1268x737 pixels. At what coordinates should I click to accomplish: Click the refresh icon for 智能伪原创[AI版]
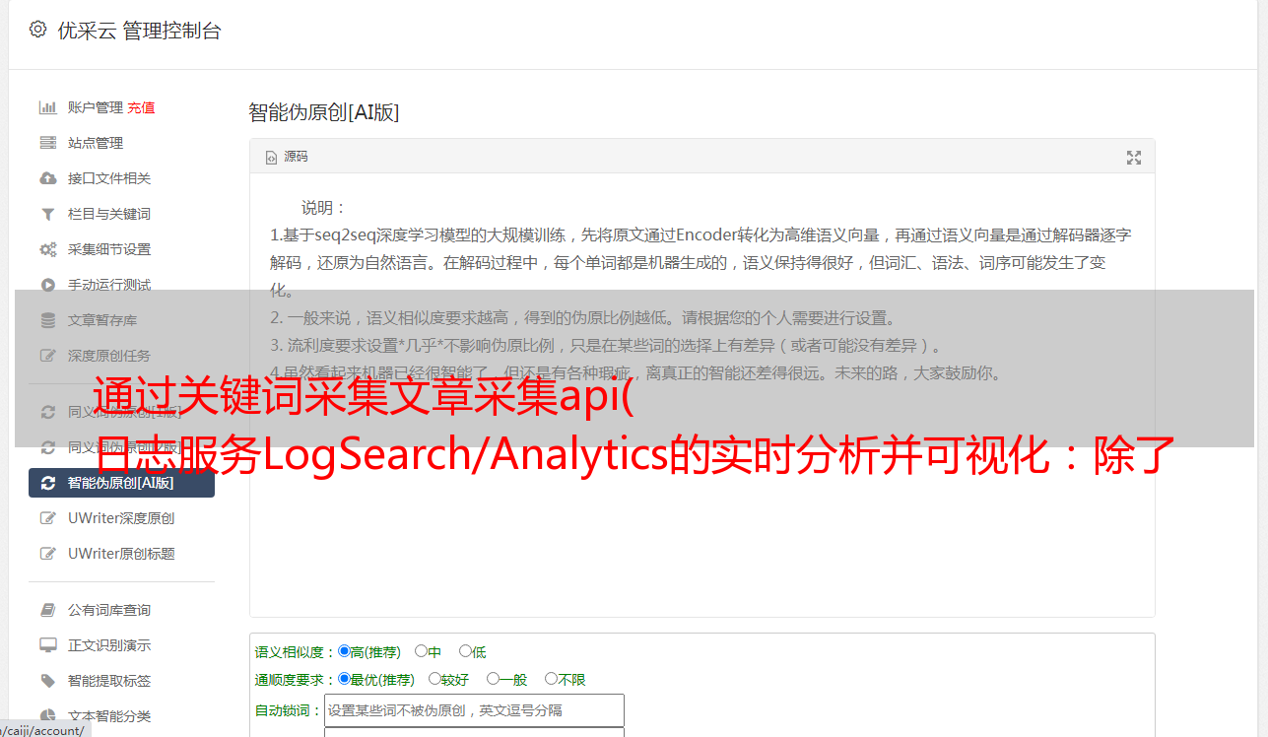coord(47,483)
